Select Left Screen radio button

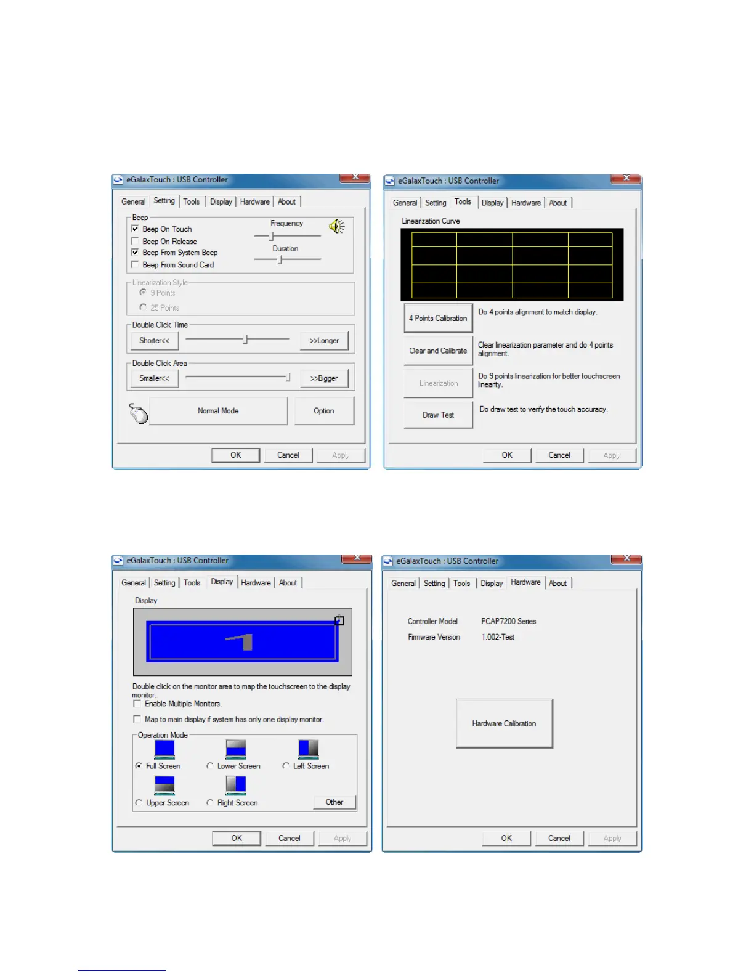point(286,766)
